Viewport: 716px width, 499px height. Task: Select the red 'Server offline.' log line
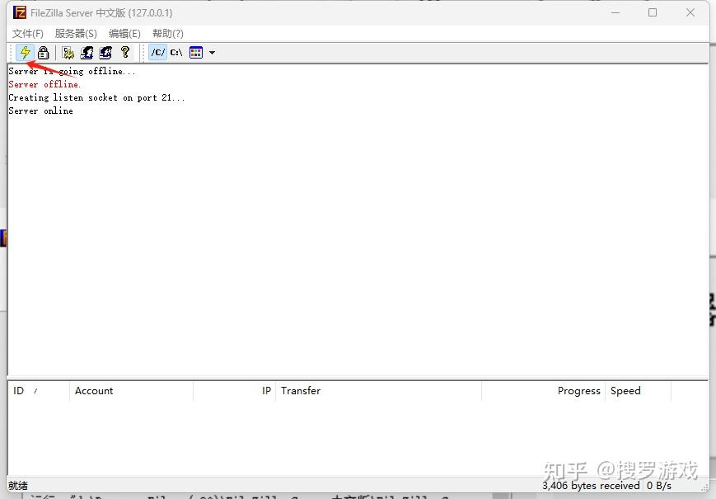click(x=44, y=84)
